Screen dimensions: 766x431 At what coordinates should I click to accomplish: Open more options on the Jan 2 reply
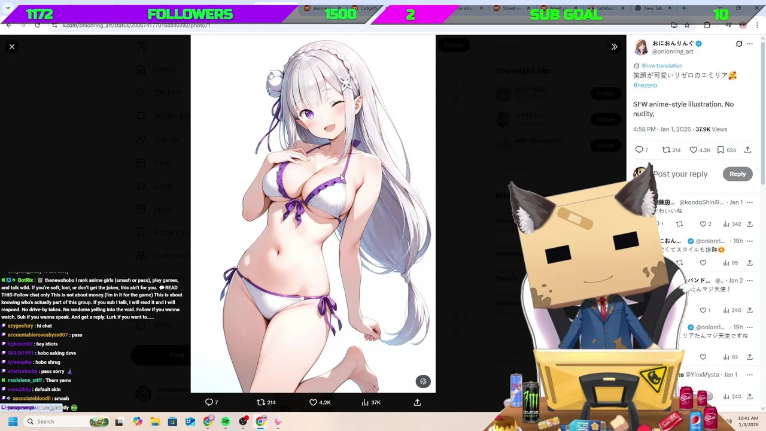[750, 280]
